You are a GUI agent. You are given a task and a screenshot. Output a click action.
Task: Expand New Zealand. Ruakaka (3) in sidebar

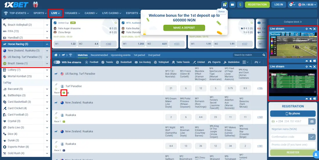[47, 51]
